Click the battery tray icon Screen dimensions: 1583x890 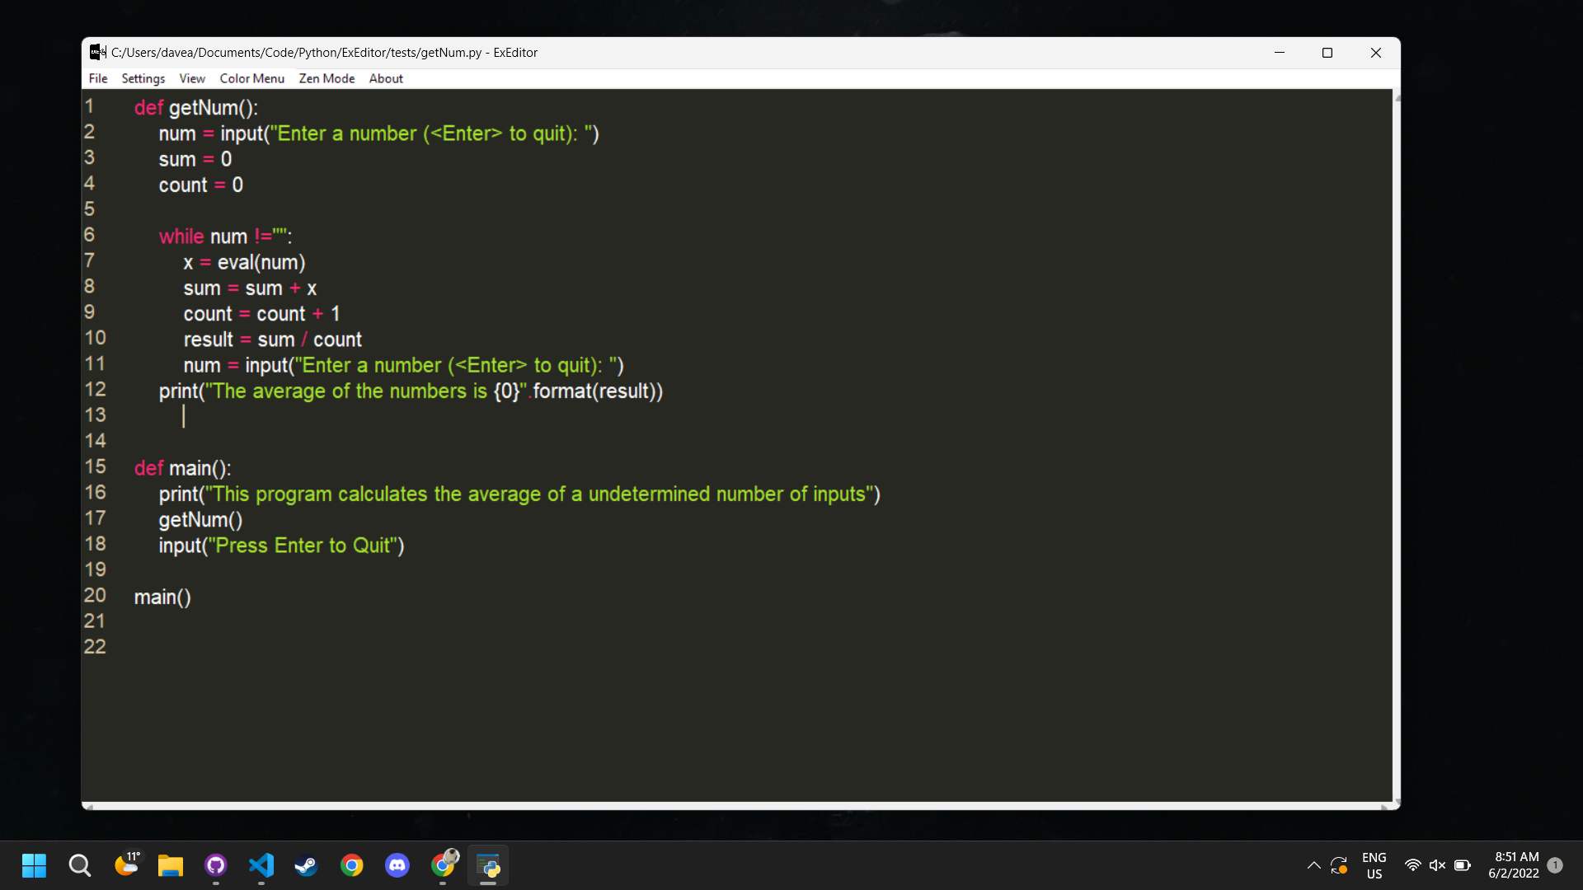(1463, 865)
